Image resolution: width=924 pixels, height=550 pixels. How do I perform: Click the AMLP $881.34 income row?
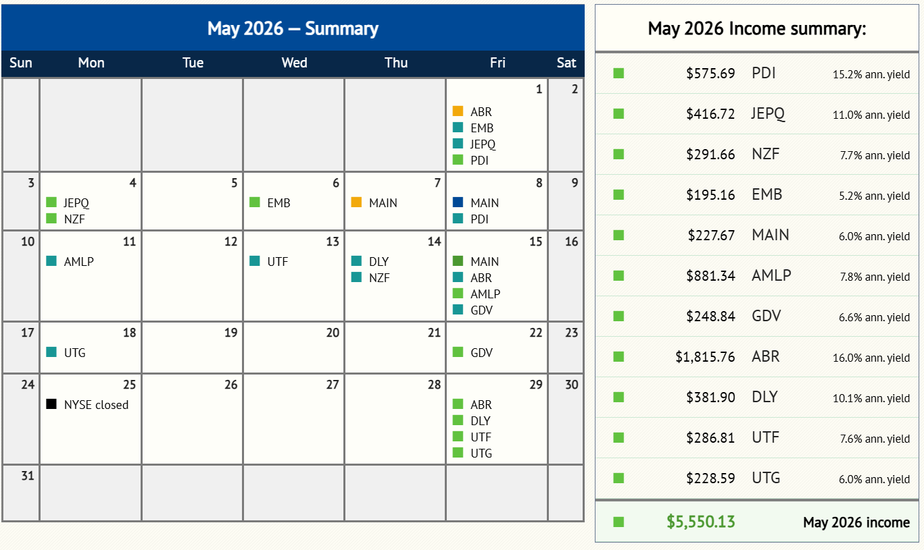coord(757,275)
